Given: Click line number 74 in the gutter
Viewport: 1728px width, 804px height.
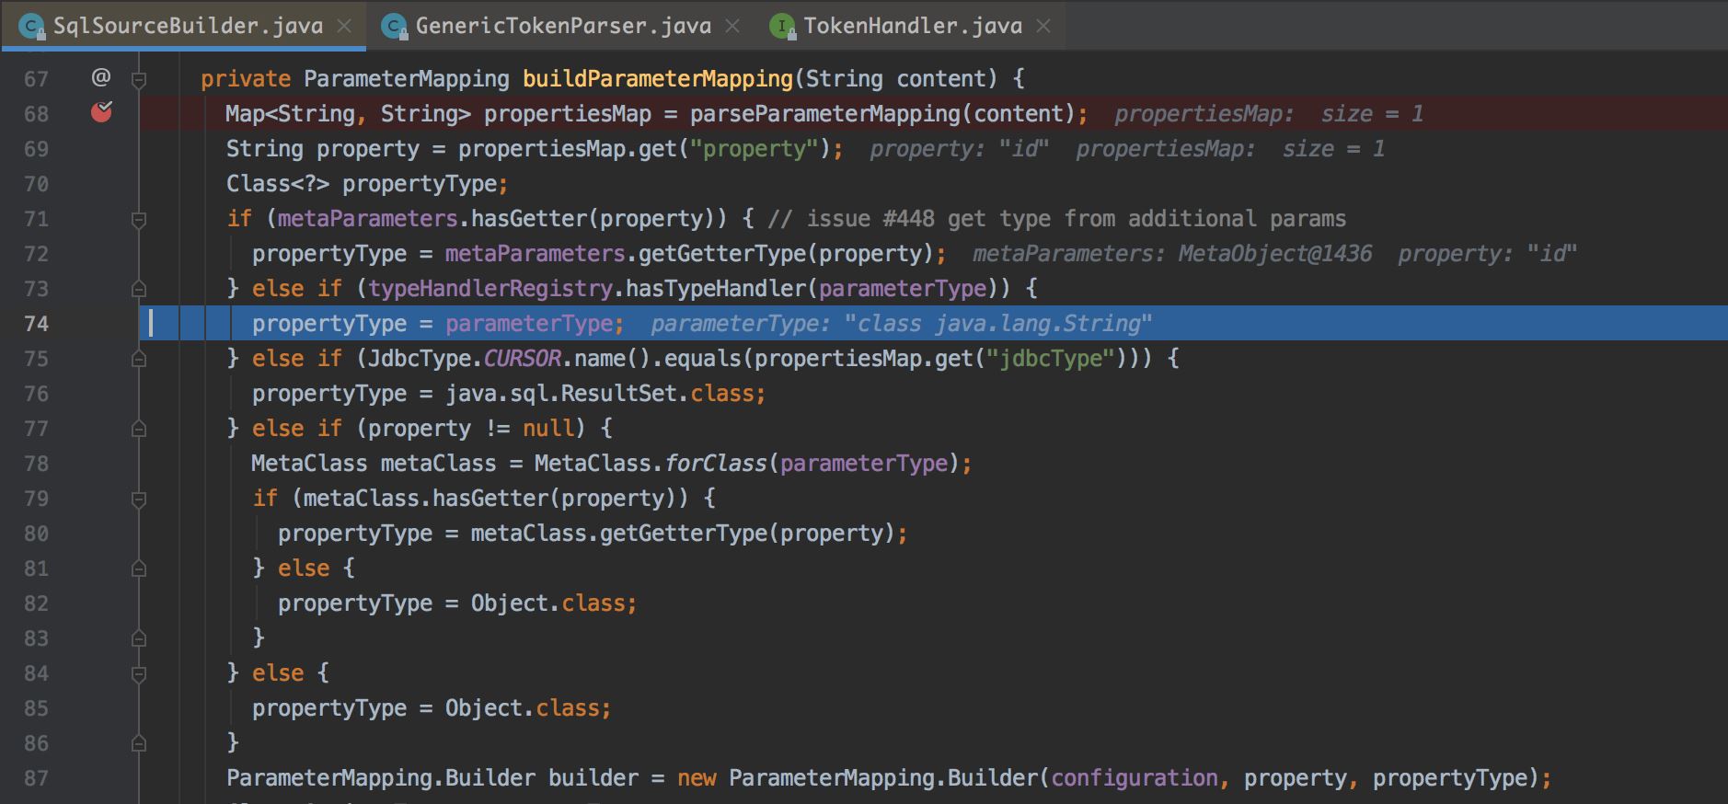Looking at the screenshot, I should [x=37, y=324].
